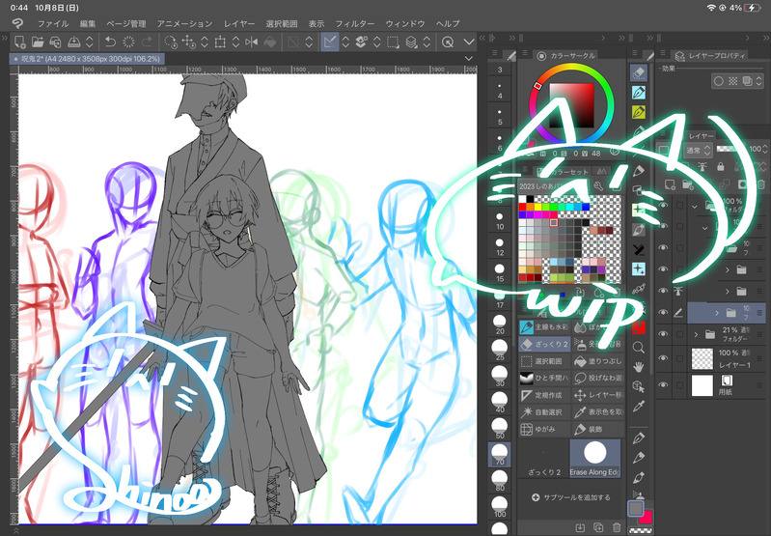Select the 選択範囲 sub tool
Viewport: 771px width, 536px height.
click(x=544, y=361)
